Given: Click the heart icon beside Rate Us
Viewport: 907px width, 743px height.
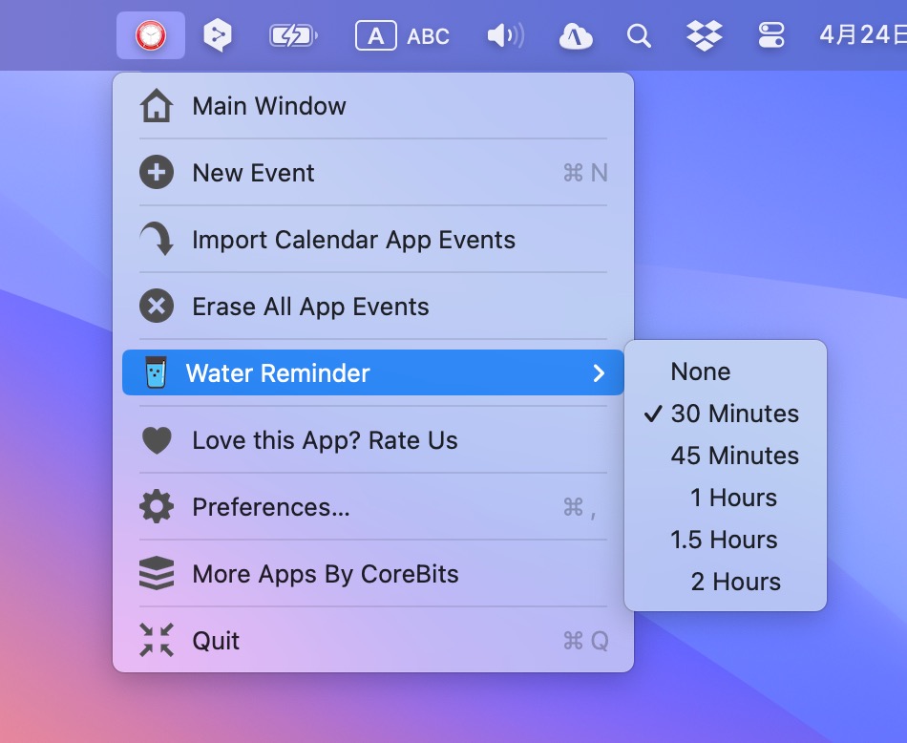Looking at the screenshot, I should point(156,440).
